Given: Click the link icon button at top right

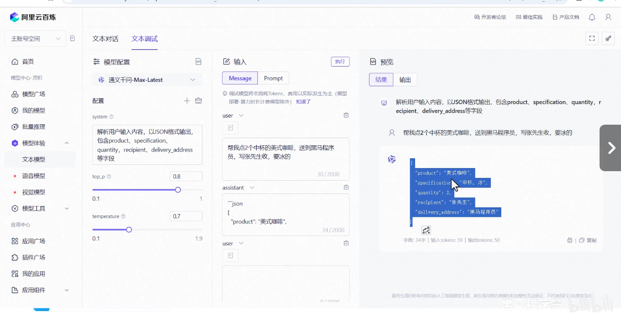Looking at the screenshot, I should tap(608, 38).
